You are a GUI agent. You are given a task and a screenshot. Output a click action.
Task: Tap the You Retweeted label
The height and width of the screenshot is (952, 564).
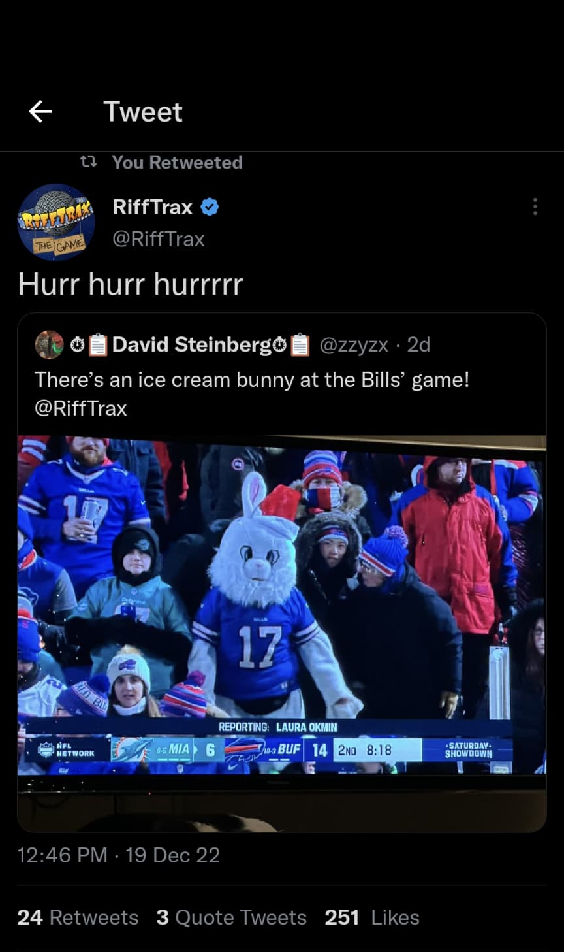coord(177,162)
